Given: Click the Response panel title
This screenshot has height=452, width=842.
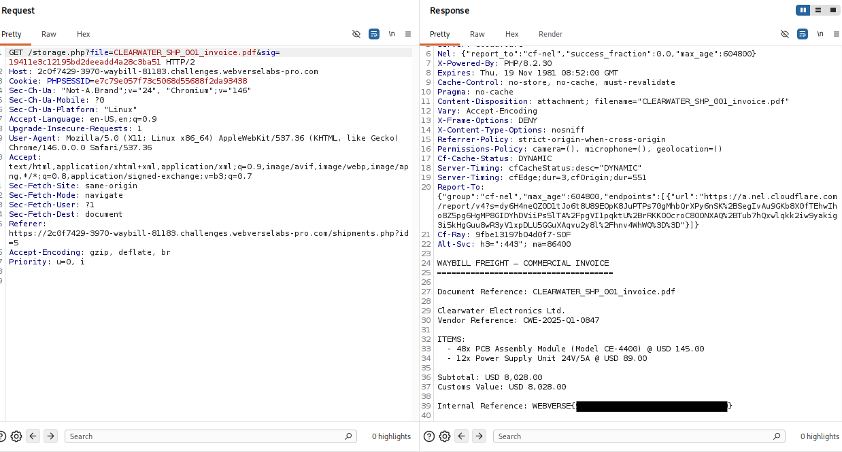Looking at the screenshot, I should pos(450,10).
